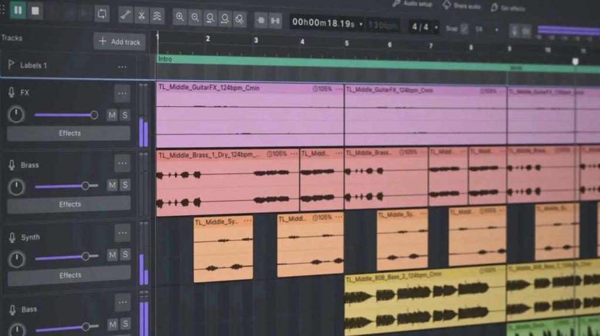Open Bass track three-dot menu
The height and width of the screenshot is (336, 600).
coord(123,303)
